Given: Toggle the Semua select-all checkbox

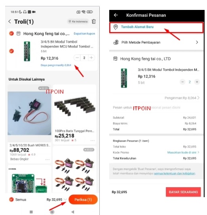Looking at the screenshot, I should click(x=11, y=200).
